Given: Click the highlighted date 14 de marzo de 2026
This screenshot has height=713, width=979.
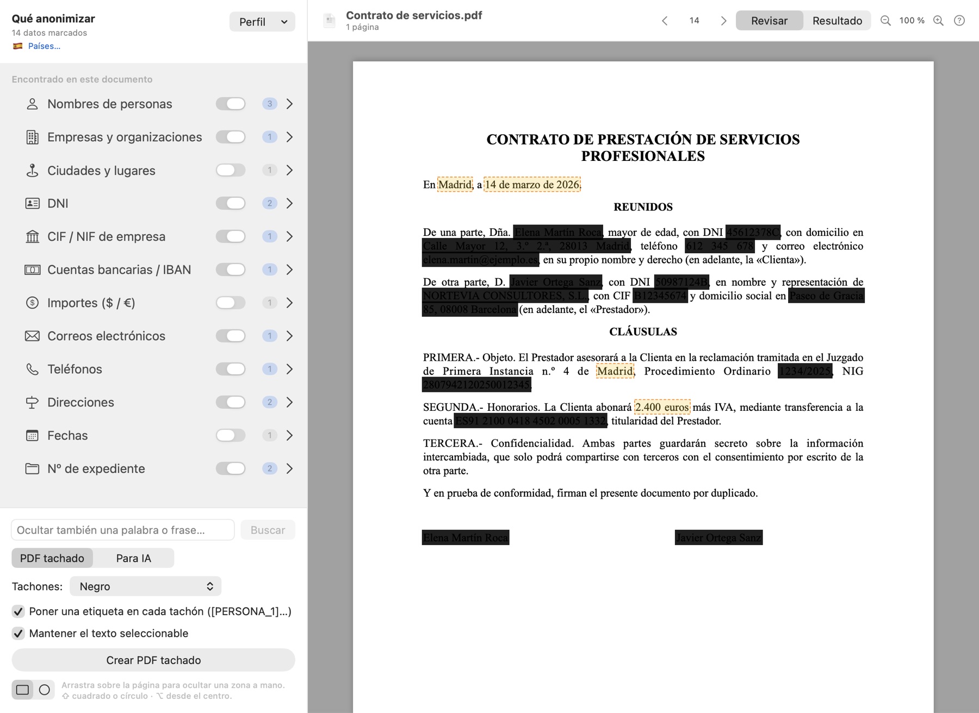Looking at the screenshot, I should click(532, 185).
